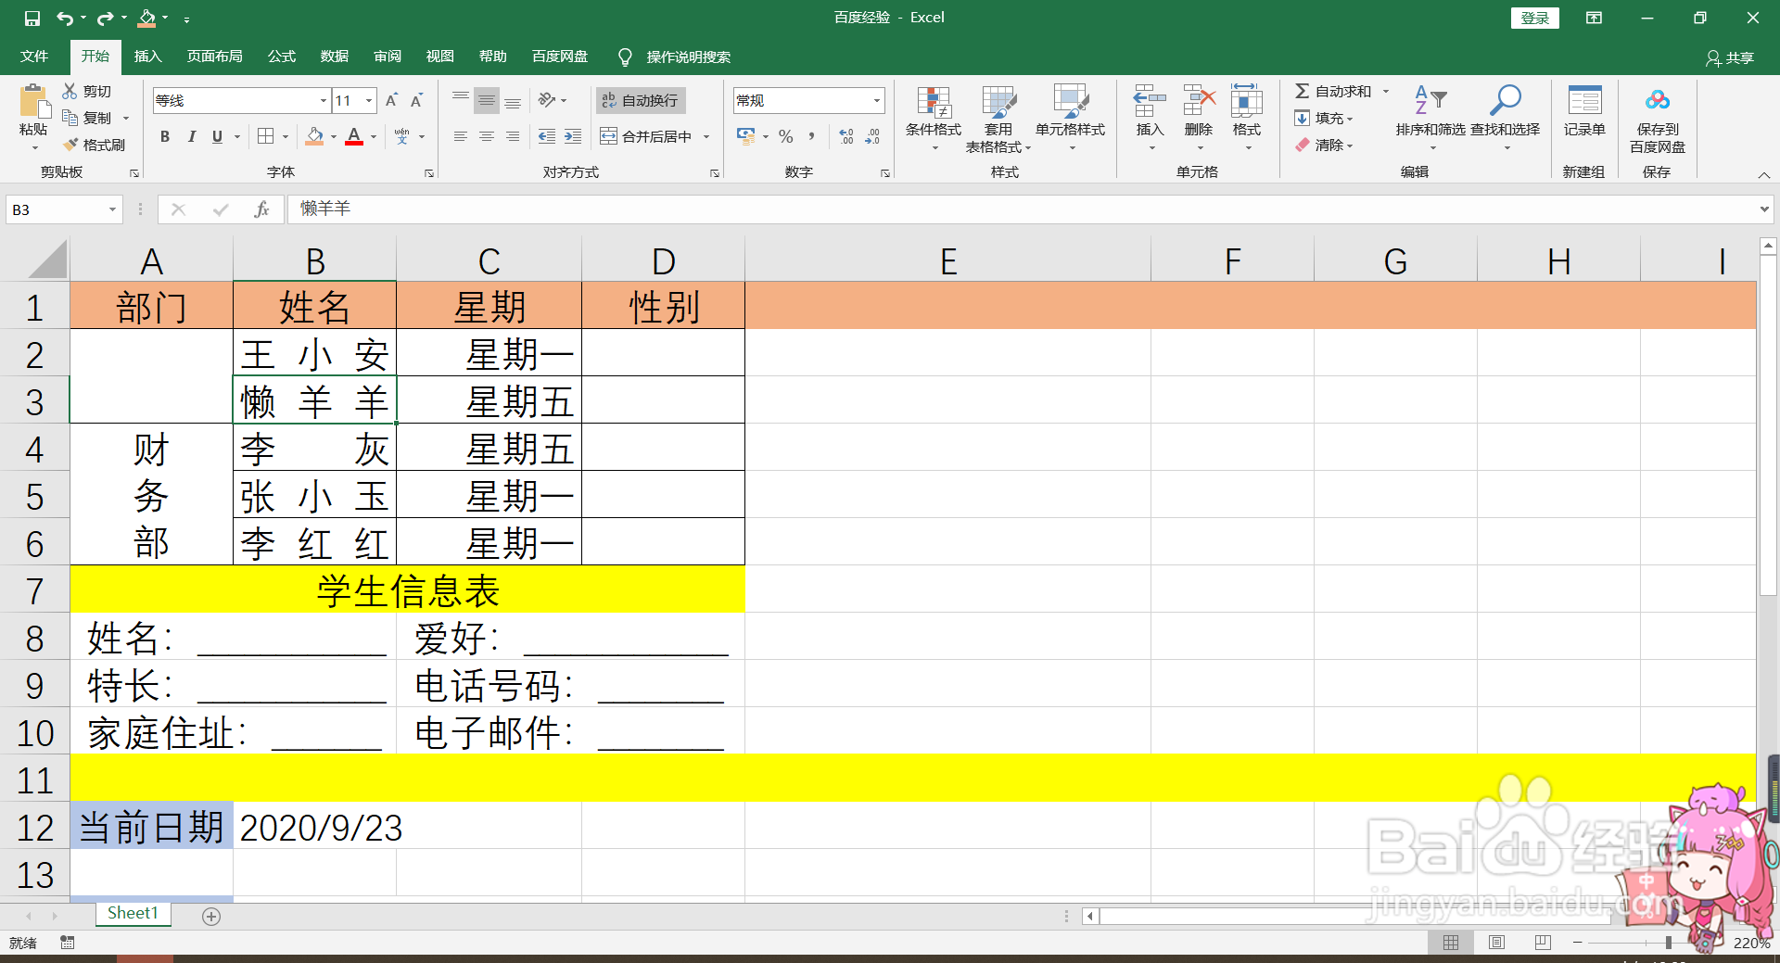Click the Insert Function fx icon
The width and height of the screenshot is (1780, 963).
262,209
